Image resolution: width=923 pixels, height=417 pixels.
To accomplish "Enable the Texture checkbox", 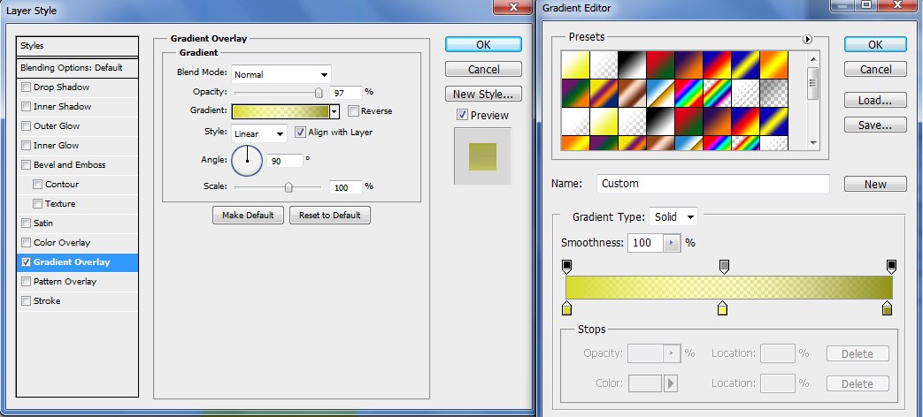I will pos(38,204).
